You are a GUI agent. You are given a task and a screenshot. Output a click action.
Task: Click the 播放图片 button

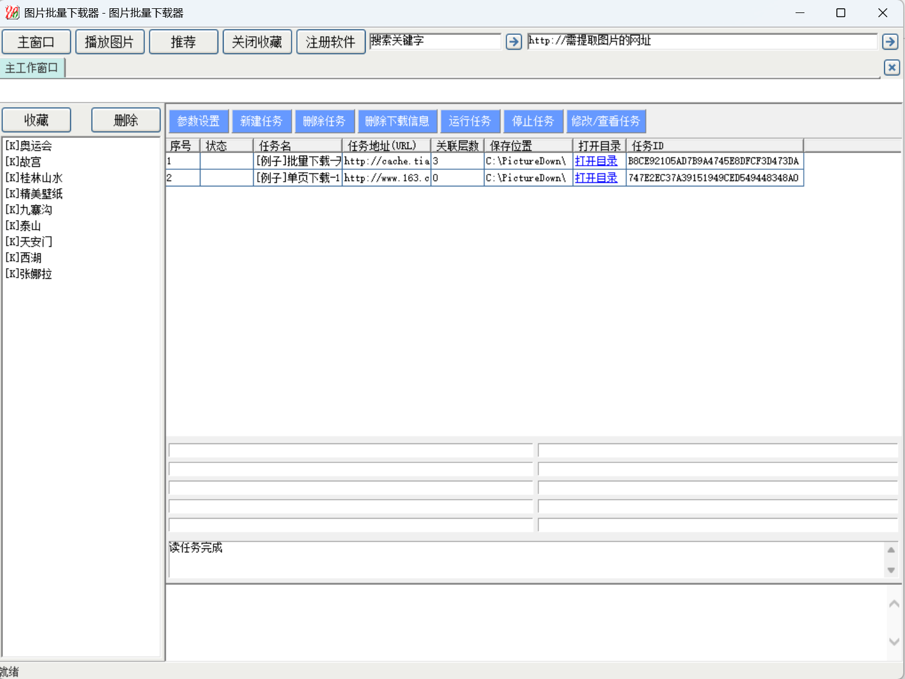(x=109, y=42)
